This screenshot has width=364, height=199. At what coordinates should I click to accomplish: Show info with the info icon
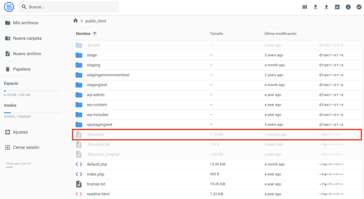pos(348,7)
